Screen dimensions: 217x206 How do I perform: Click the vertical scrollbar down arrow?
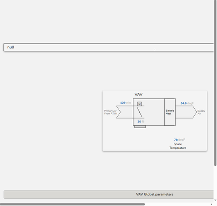point(215,200)
